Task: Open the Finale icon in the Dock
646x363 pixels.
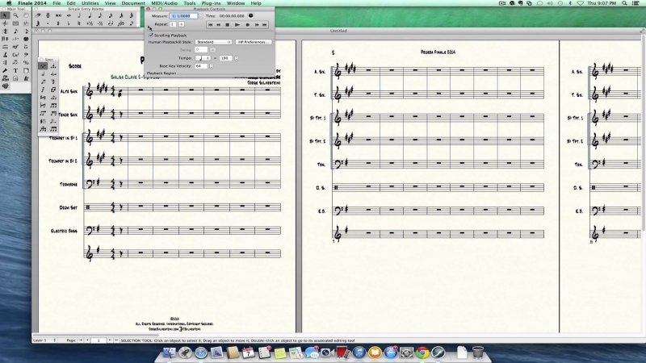Action: [438, 353]
